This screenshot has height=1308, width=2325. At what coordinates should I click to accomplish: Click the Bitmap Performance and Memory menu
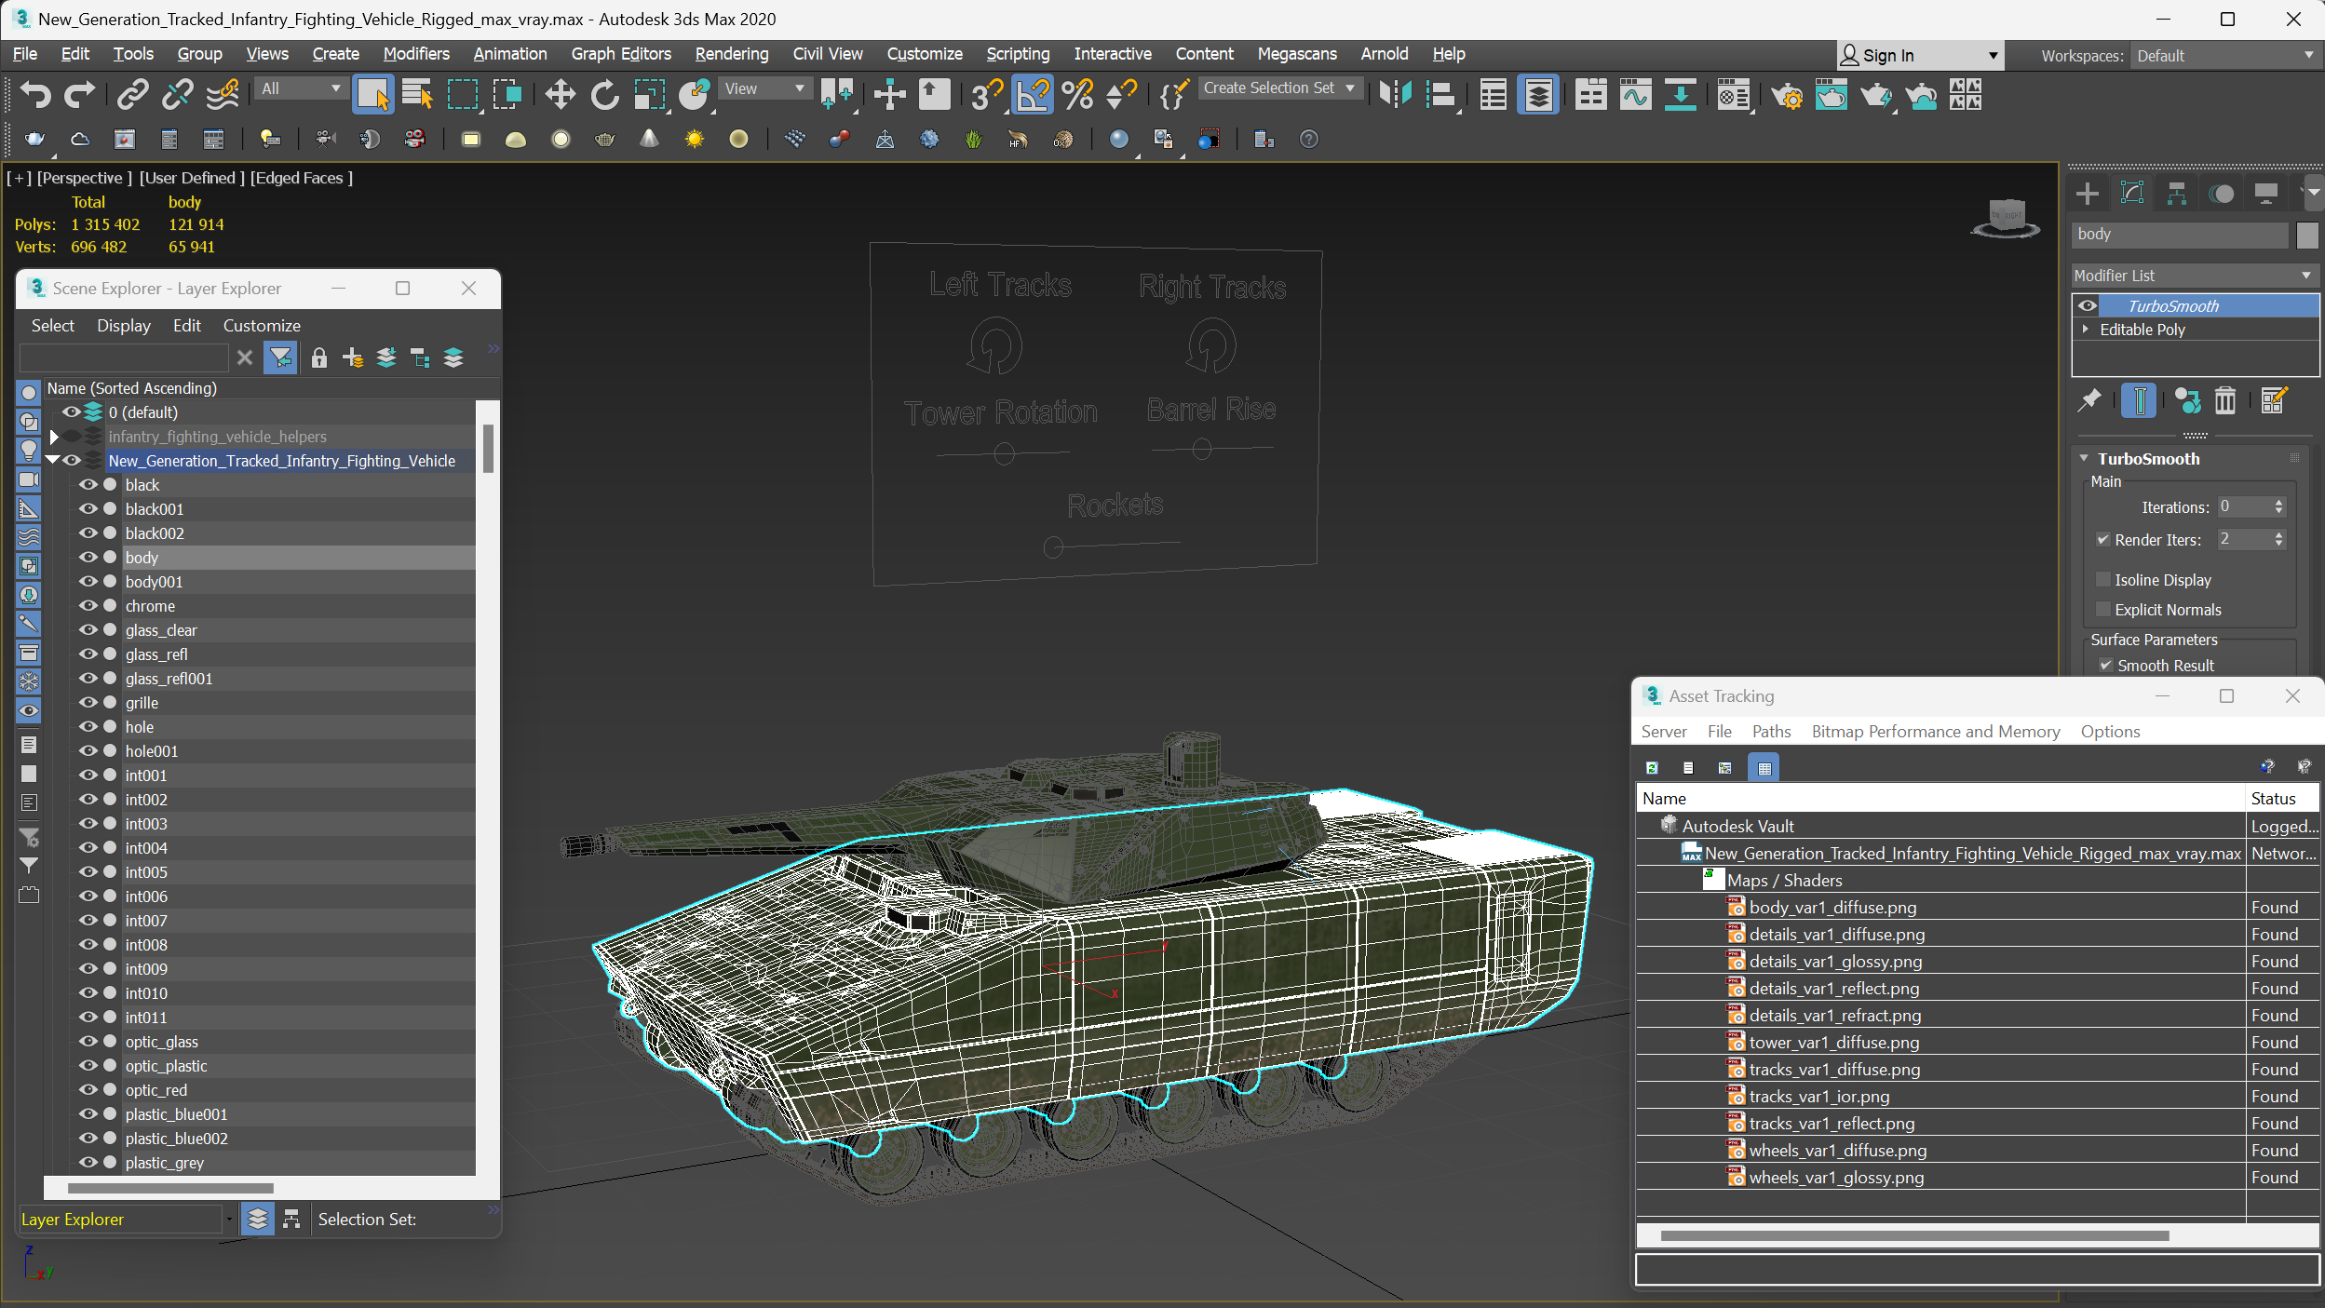pyautogui.click(x=1935, y=731)
